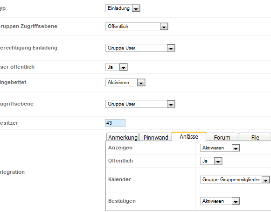Open the Anzeigen Aktivieren dropdown
The height and width of the screenshot is (212, 271).
click(220, 148)
